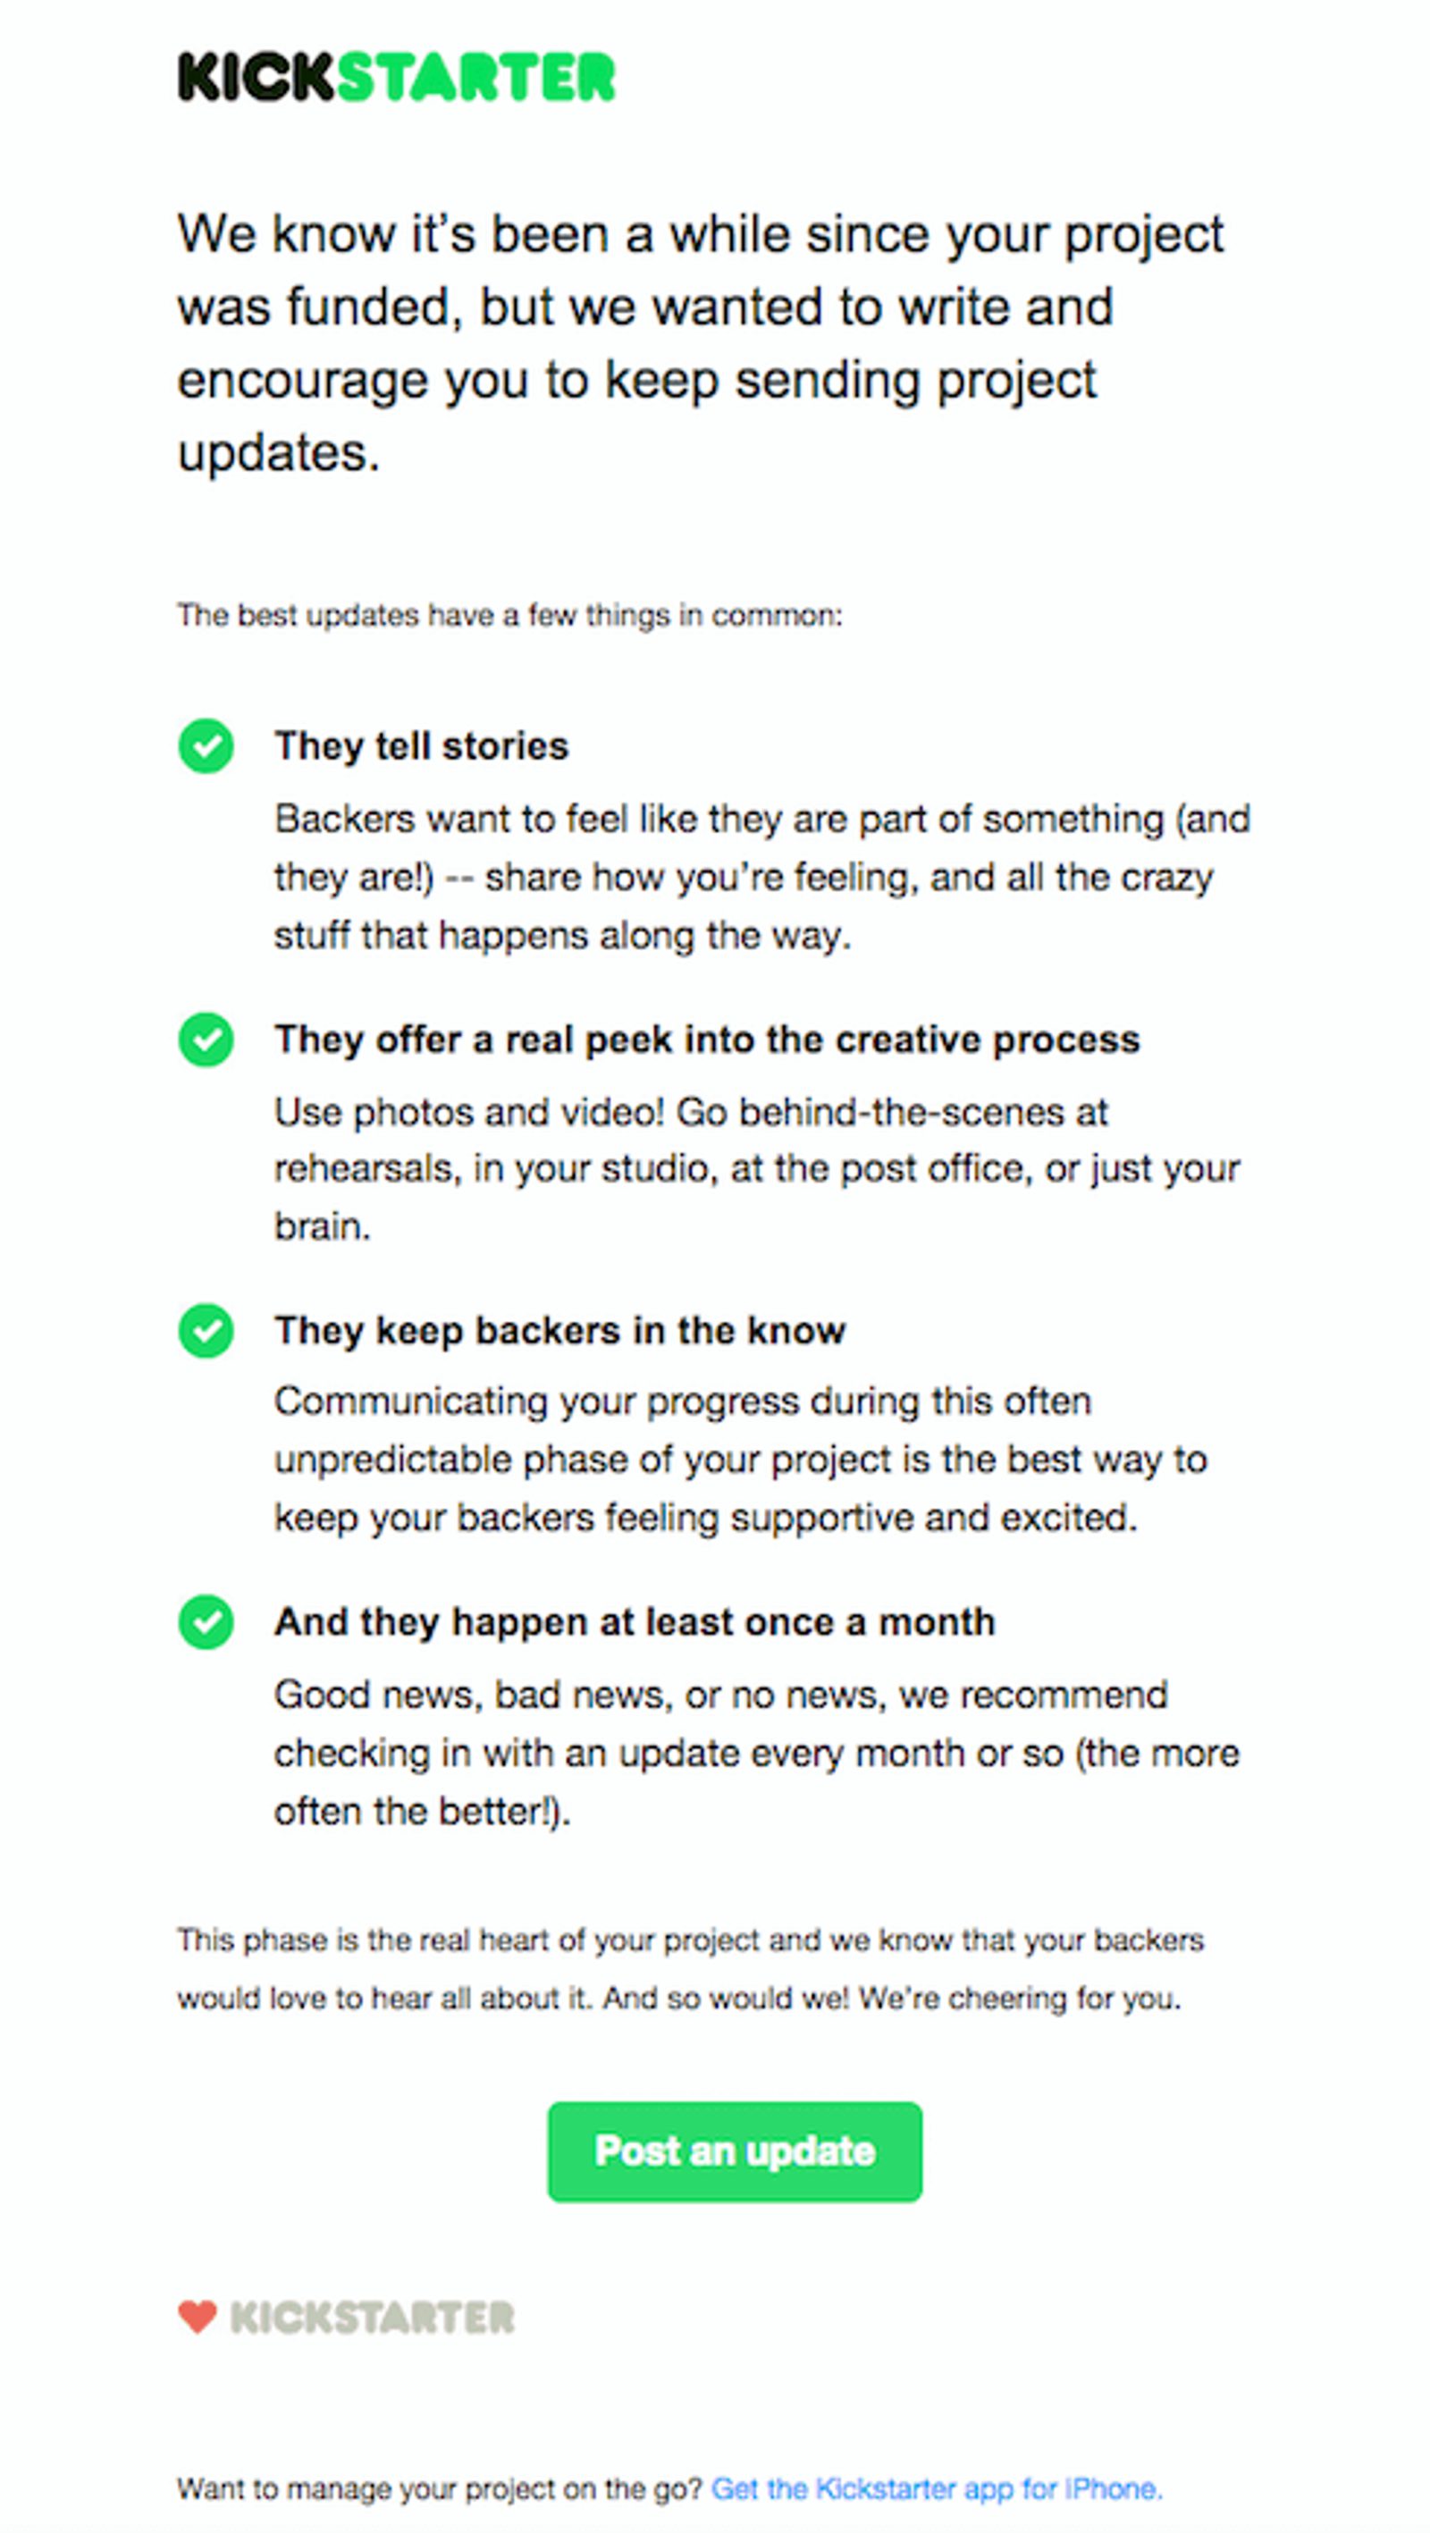Viewport: 1430px width, 2533px height.
Task: Click the gray Kickstarter footer logo
Action: [372, 2318]
